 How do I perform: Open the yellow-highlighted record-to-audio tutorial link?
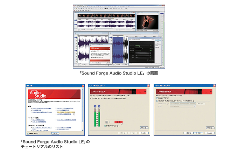66,112
